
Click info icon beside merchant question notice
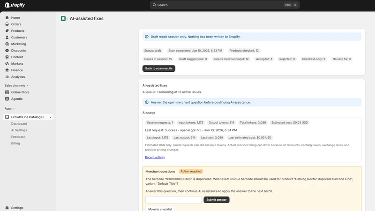pyautogui.click(x=147, y=102)
